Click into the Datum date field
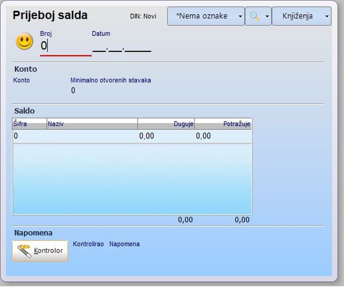The image size is (344, 288). click(121, 47)
